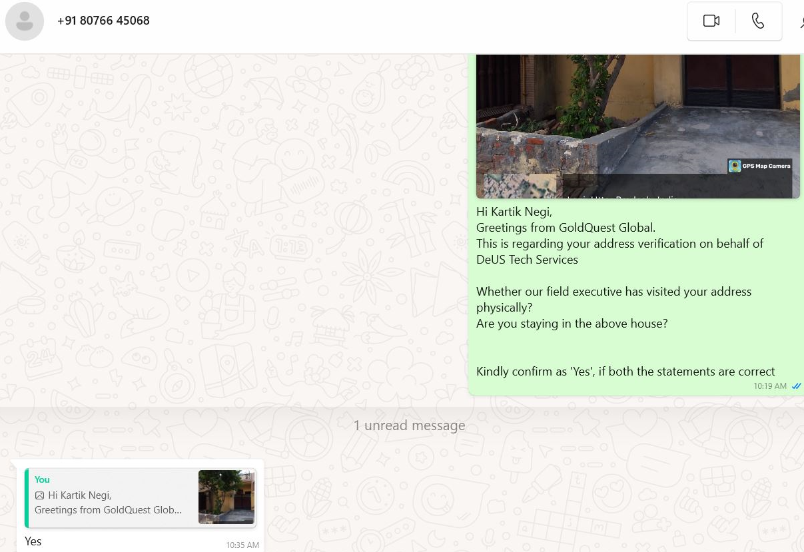Jump to quoted message from You

coord(140,497)
